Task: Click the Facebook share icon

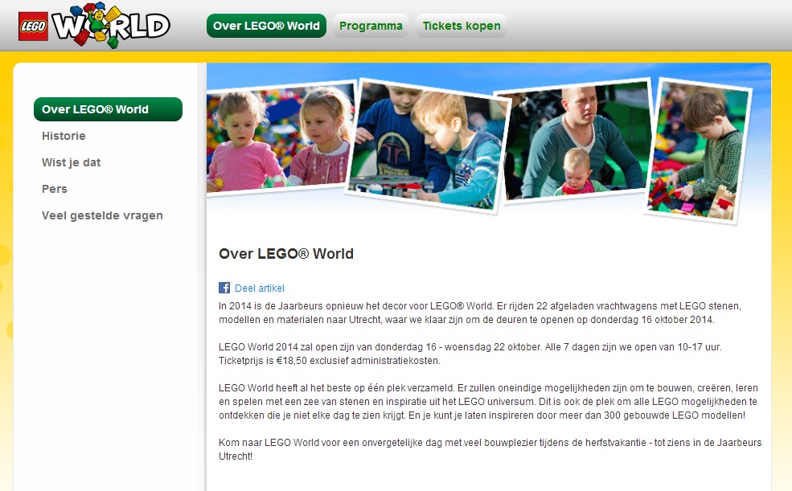Action: coord(224,288)
